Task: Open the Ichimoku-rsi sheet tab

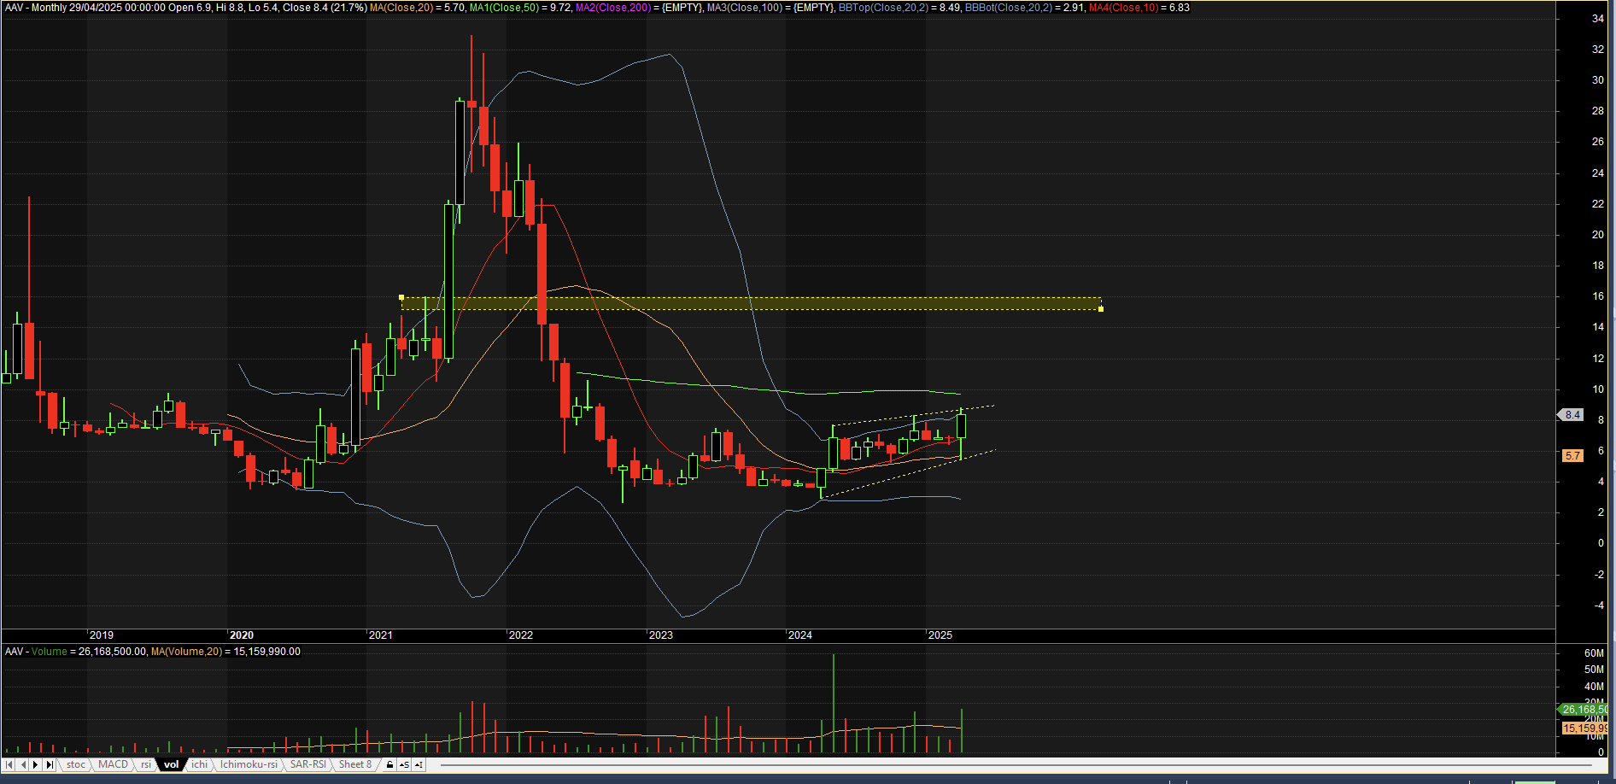Action: [x=249, y=764]
